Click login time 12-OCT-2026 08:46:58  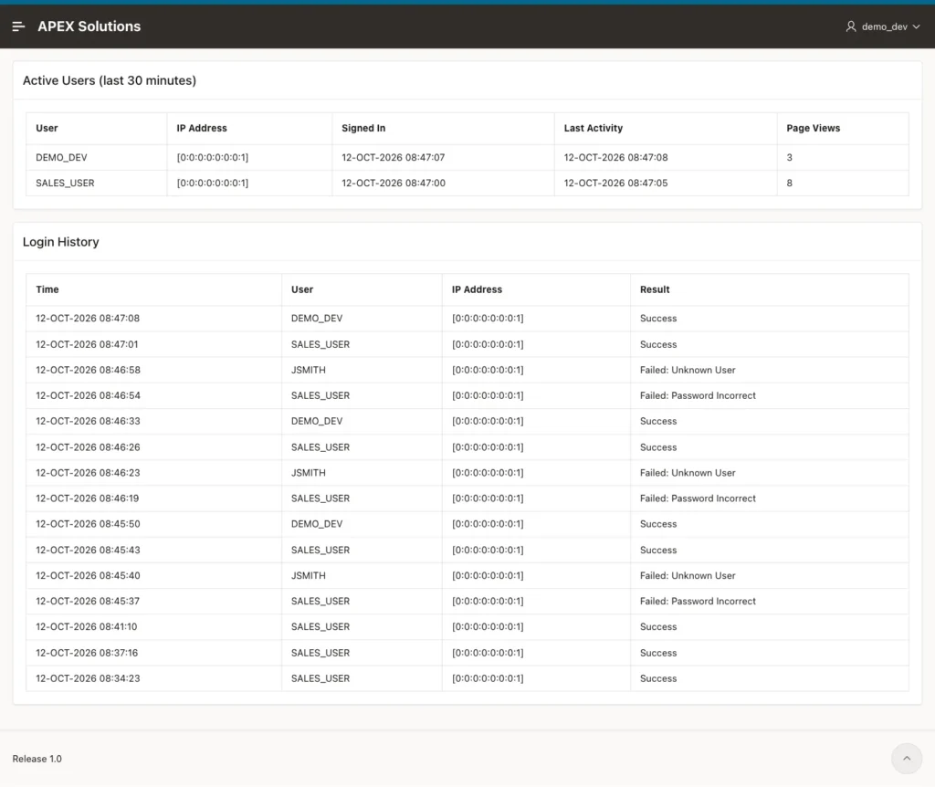coord(88,371)
